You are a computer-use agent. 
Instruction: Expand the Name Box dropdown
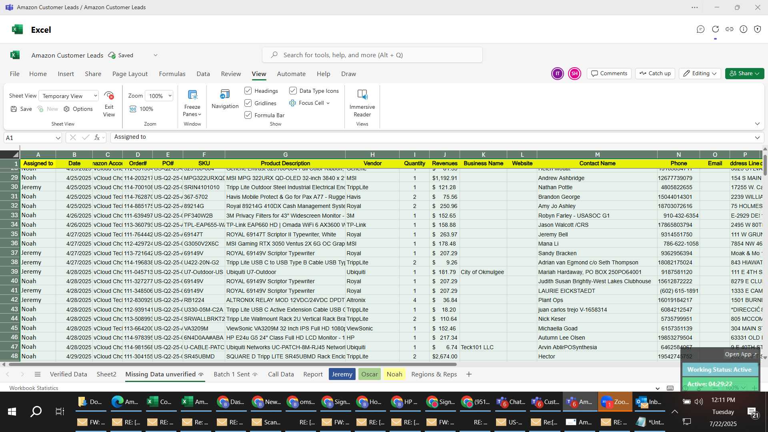tap(58, 138)
